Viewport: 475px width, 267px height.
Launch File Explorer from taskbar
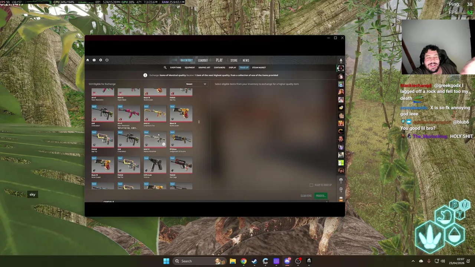tap(233, 261)
